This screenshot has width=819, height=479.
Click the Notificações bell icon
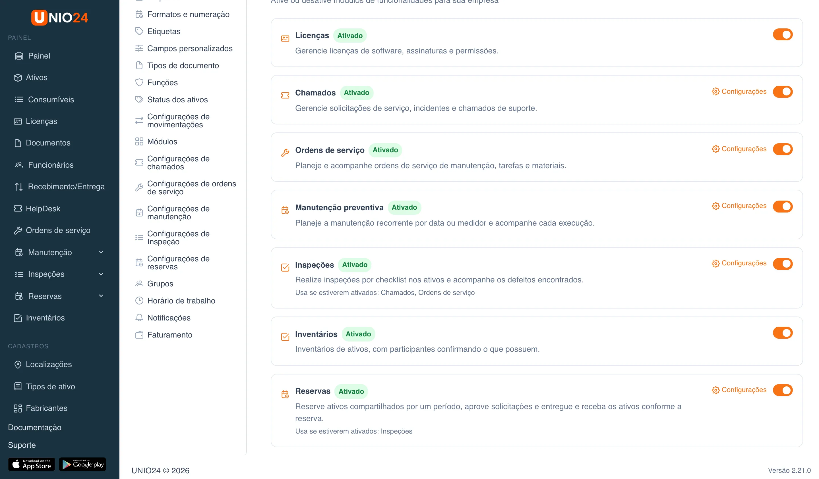point(139,318)
